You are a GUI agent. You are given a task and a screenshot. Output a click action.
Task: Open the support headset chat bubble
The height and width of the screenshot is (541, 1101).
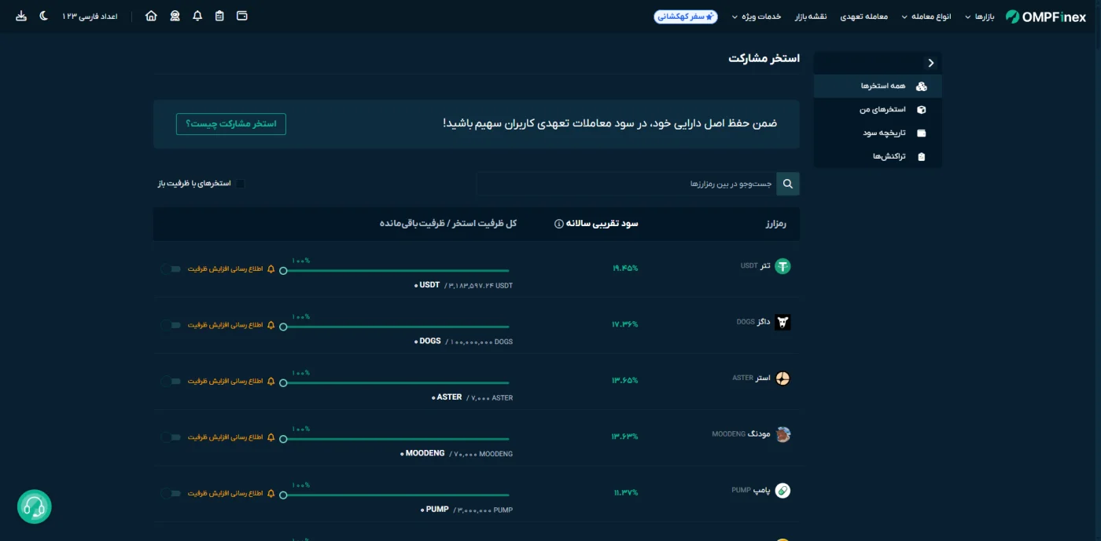(35, 506)
